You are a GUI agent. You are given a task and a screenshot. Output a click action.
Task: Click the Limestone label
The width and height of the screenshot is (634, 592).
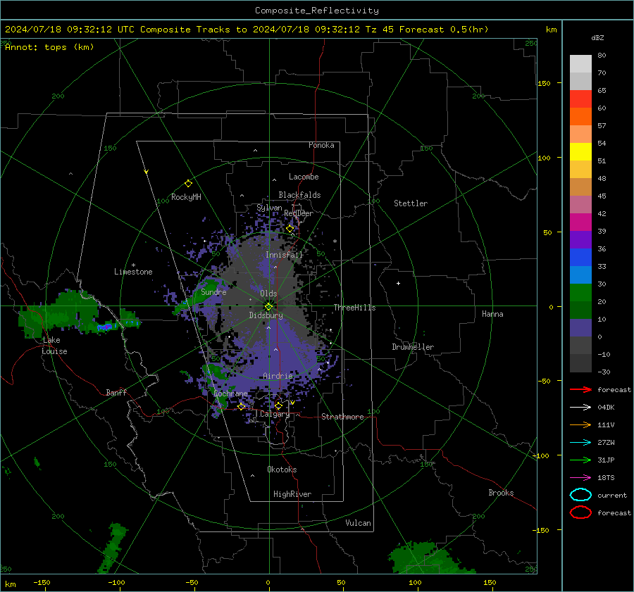tap(133, 272)
